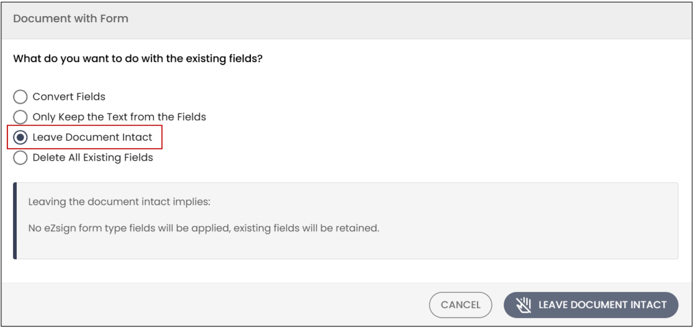Choose Only Keep the Text from the Fields
693x328 pixels.
point(20,117)
